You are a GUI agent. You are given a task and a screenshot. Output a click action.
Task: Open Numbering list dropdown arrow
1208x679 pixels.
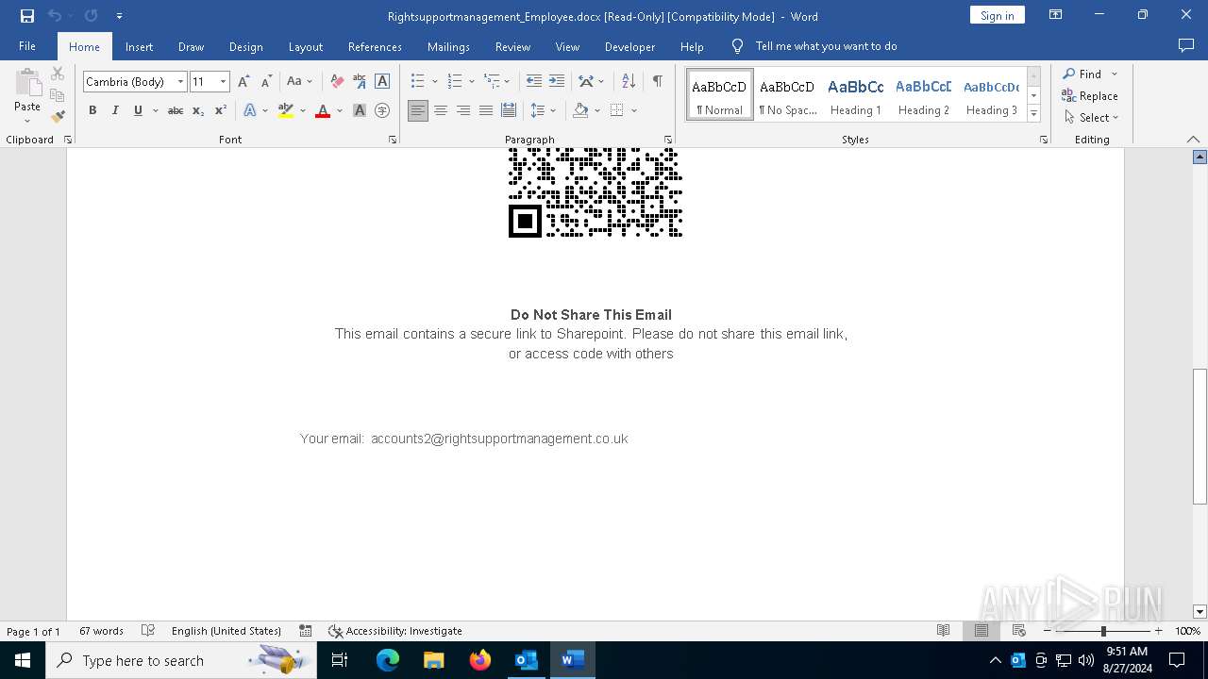(472, 82)
